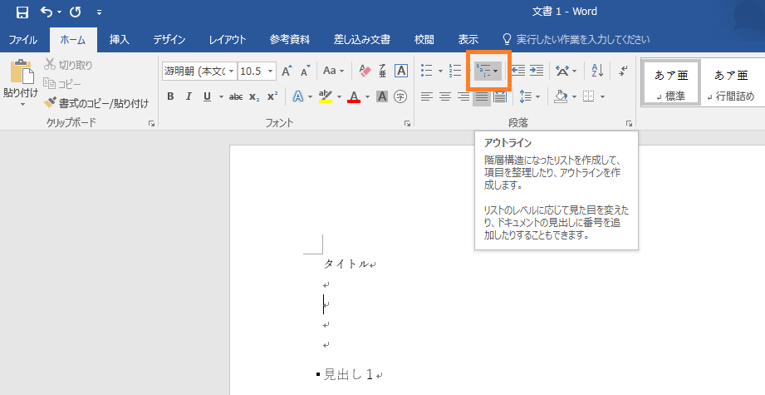This screenshot has width=765, height=395.
Task: Decrease indent icon
Action: click(x=518, y=71)
